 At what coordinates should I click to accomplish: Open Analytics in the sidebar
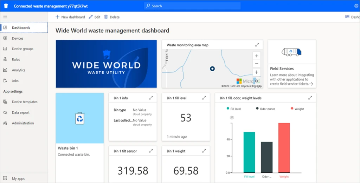[x=24, y=70]
